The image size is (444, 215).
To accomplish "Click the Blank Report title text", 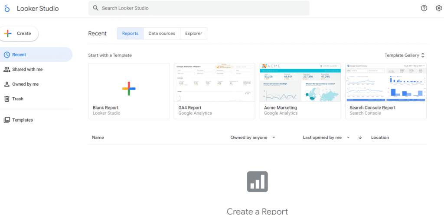I will [x=106, y=108].
